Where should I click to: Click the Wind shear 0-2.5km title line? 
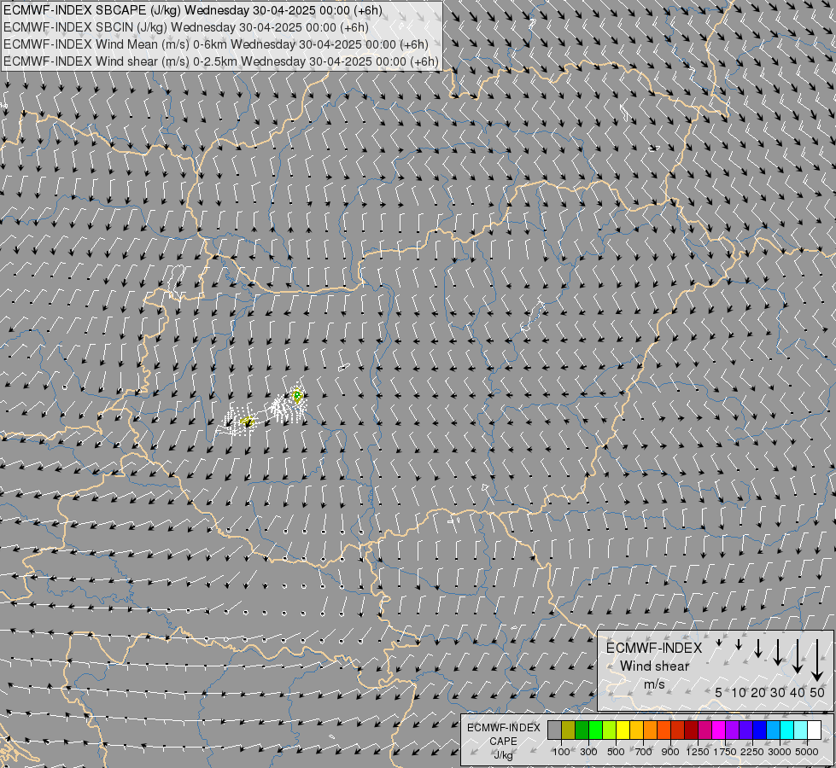tap(220, 61)
